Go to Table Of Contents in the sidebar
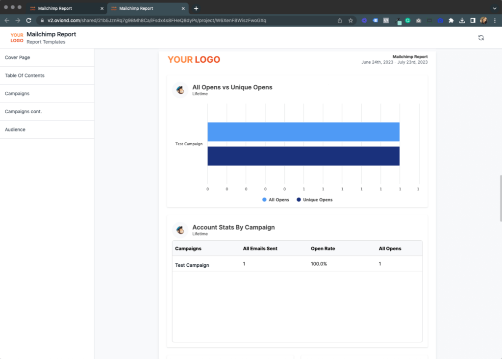This screenshot has height=359, width=502. click(47, 76)
